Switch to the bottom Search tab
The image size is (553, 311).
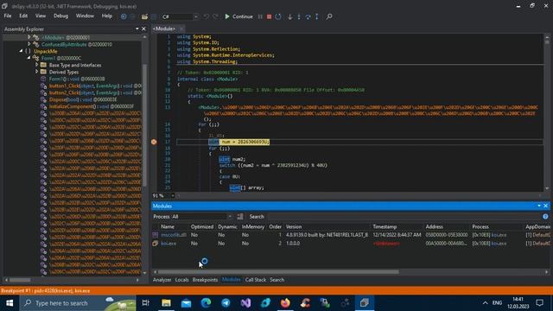pos(277,280)
